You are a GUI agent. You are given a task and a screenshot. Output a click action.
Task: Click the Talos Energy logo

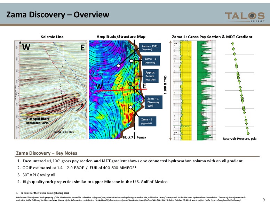point(245,17)
